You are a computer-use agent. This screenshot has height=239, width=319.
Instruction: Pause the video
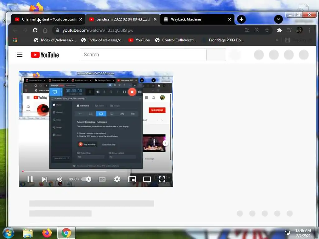(x=30, y=179)
